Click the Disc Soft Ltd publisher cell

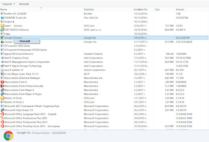click(91, 18)
